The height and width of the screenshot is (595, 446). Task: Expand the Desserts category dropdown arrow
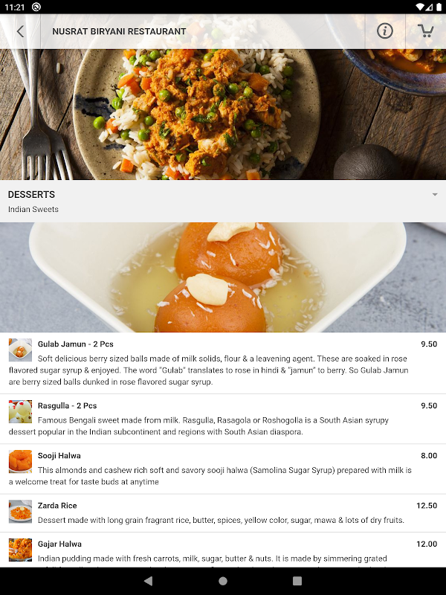pos(435,195)
